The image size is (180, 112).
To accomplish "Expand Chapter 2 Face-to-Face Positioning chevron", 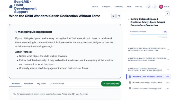I will (168, 59).
